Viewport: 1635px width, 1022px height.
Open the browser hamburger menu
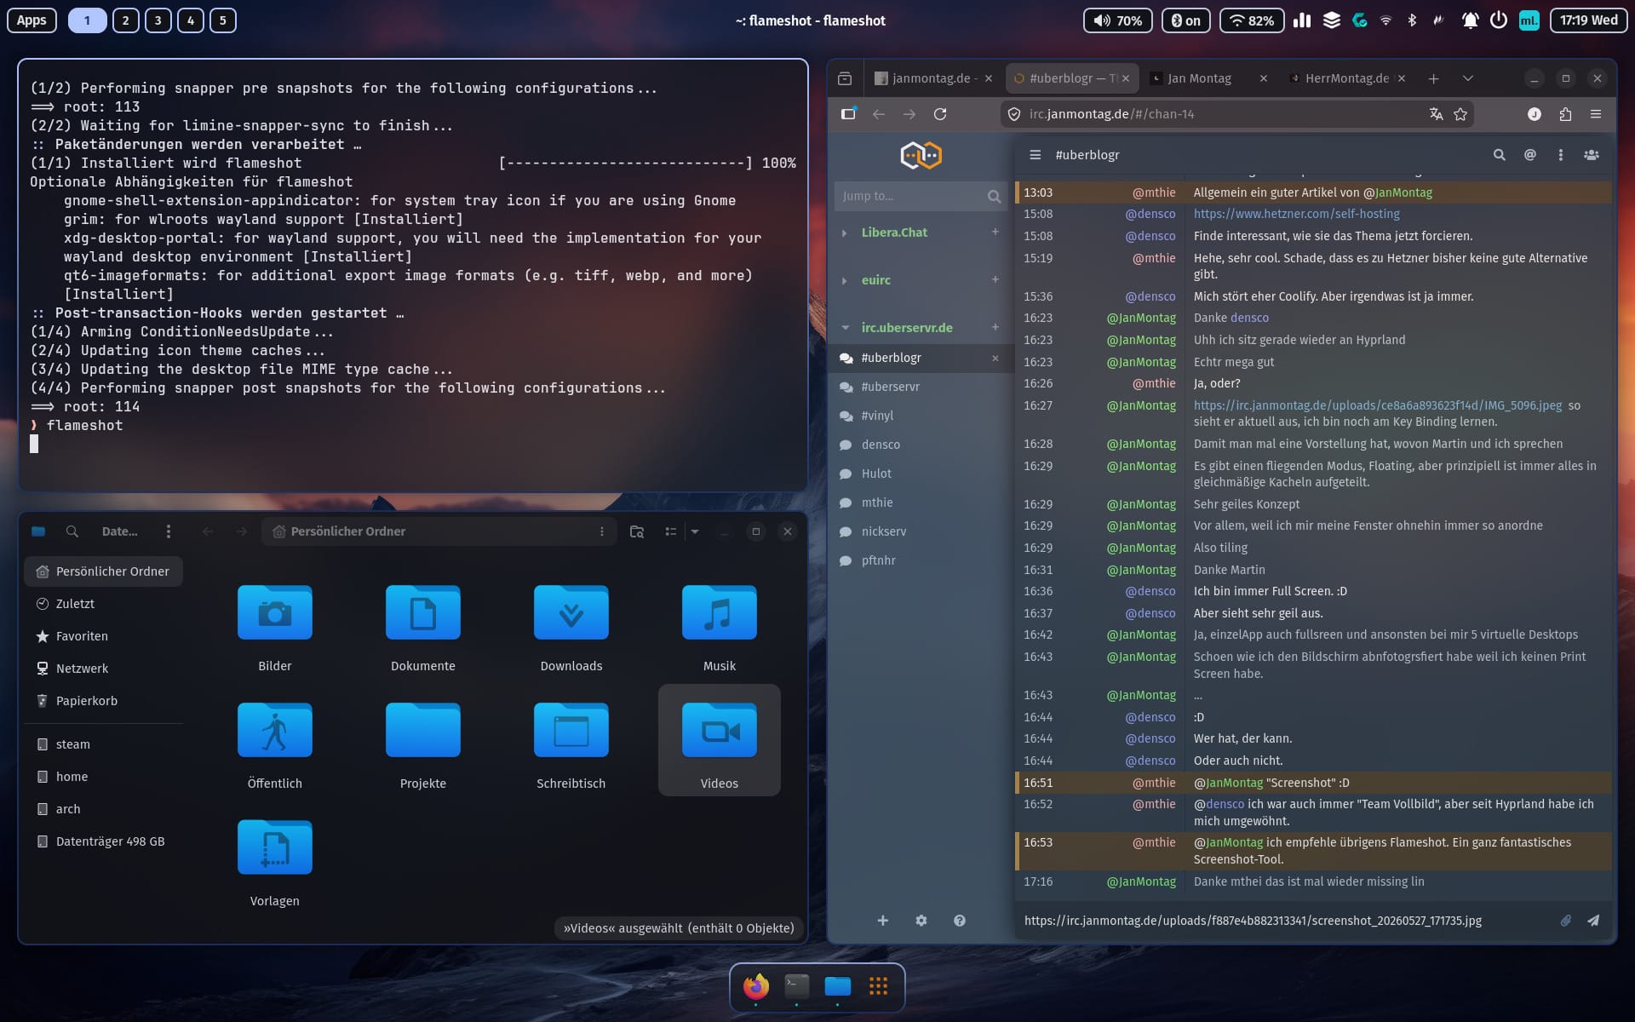pyautogui.click(x=1596, y=114)
